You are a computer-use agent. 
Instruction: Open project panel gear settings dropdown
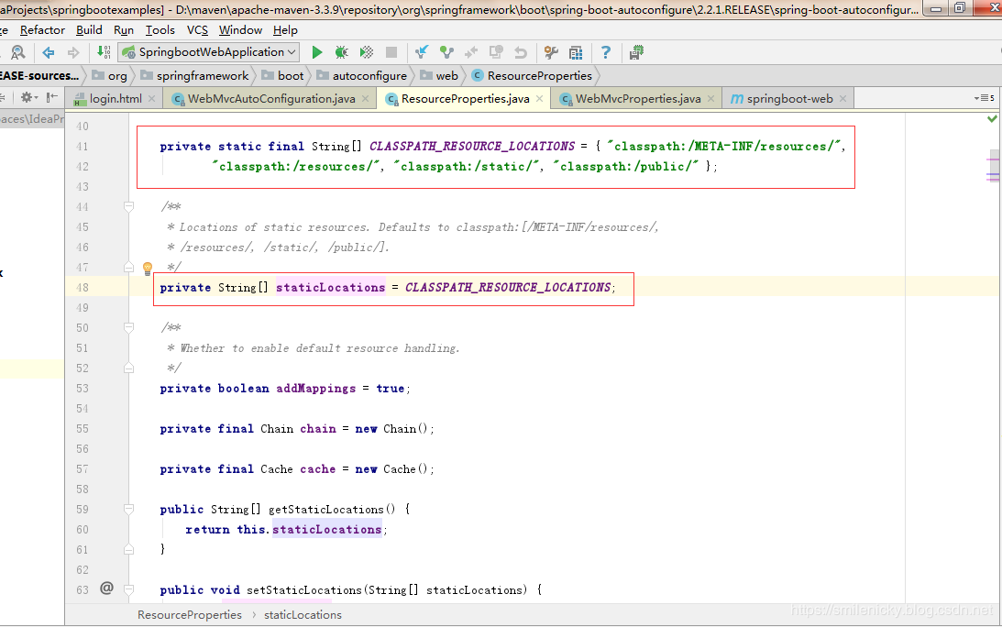29,97
